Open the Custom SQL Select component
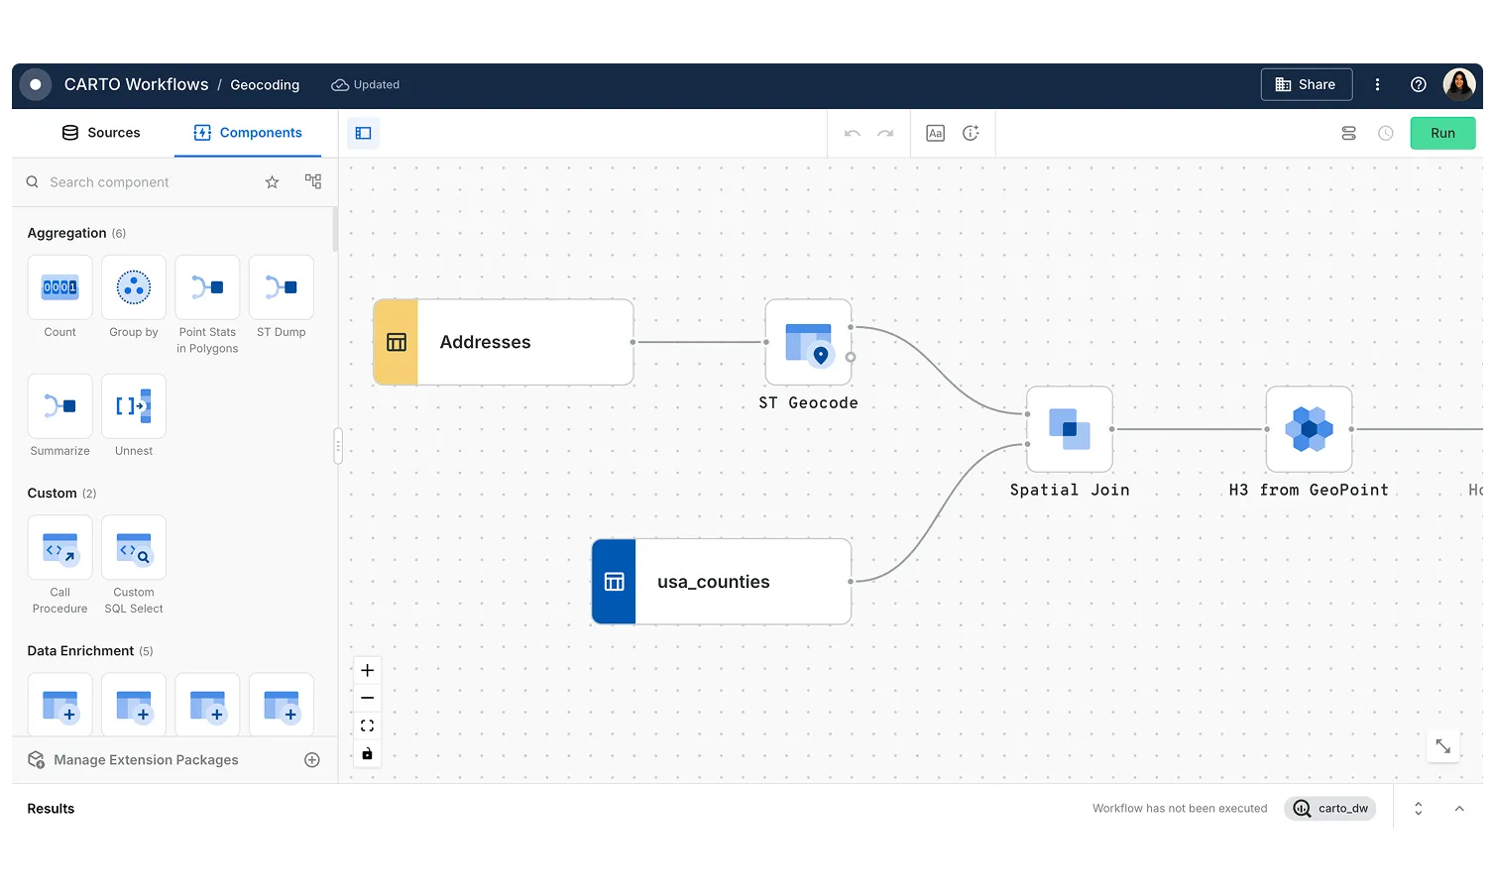This screenshot has width=1495, height=892. tap(133, 547)
